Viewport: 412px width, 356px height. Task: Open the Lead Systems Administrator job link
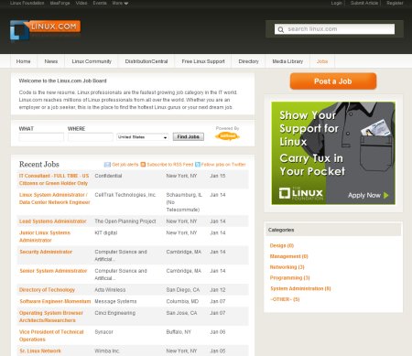53,221
